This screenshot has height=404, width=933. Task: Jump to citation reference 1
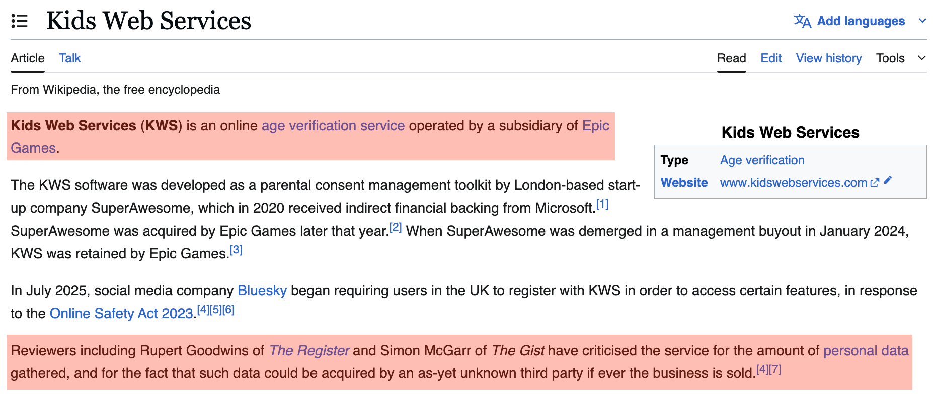point(602,205)
